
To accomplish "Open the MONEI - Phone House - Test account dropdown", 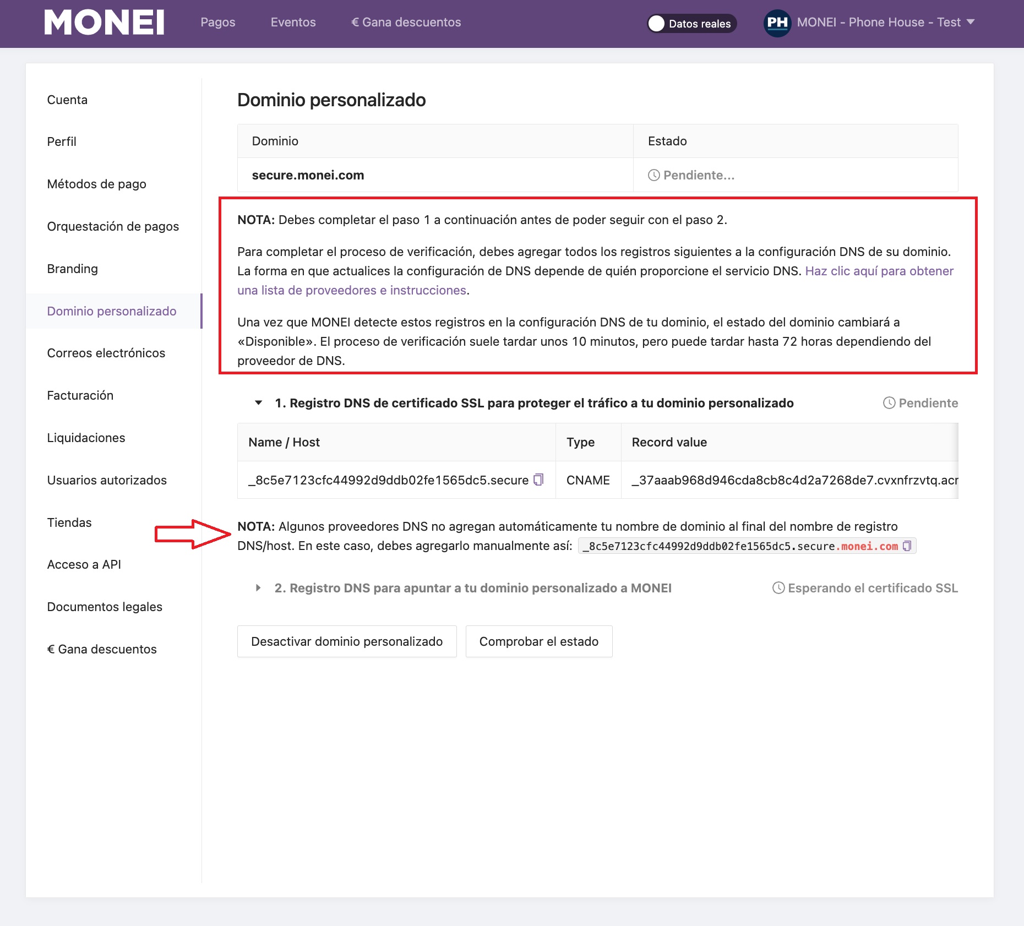I will click(886, 23).
